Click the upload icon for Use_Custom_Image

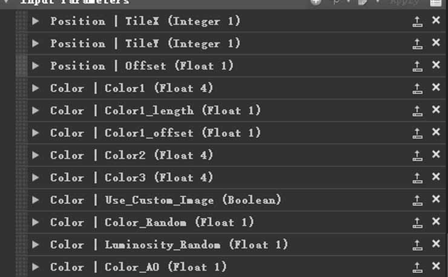417,200
